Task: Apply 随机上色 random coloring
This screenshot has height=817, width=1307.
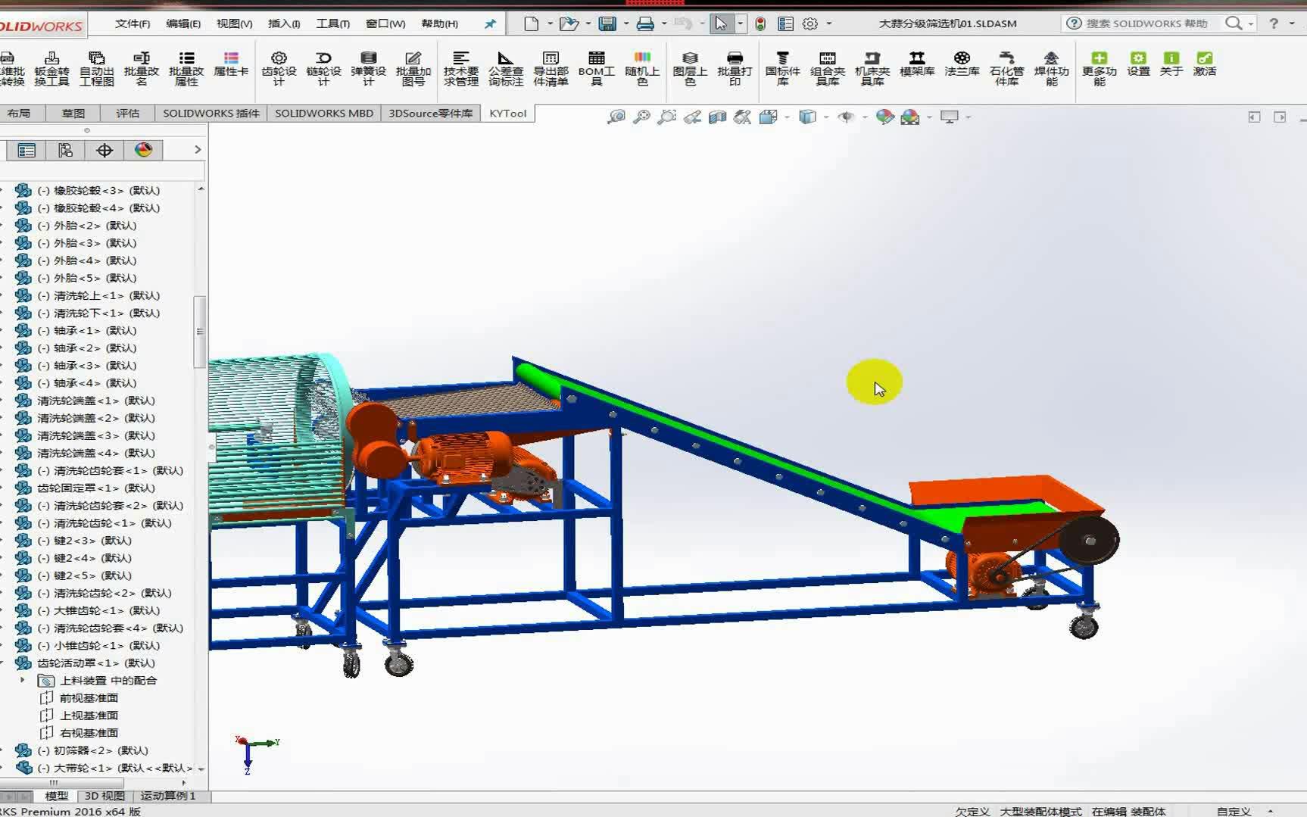Action: coord(642,68)
